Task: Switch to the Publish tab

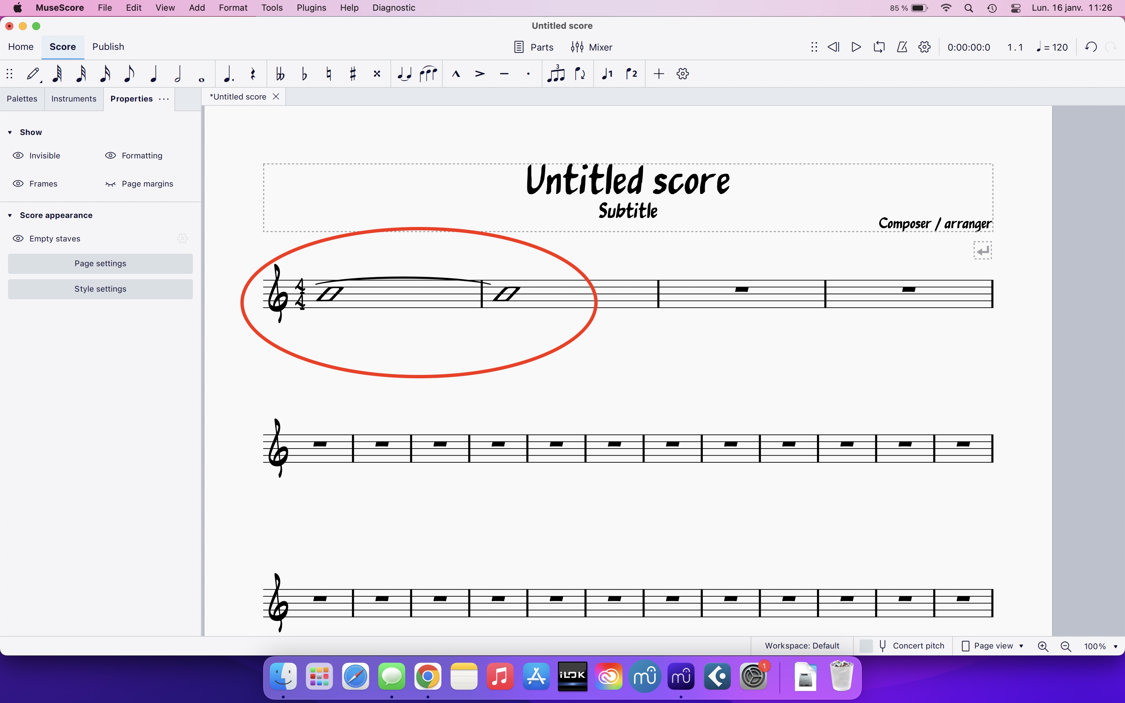Action: pos(108,47)
